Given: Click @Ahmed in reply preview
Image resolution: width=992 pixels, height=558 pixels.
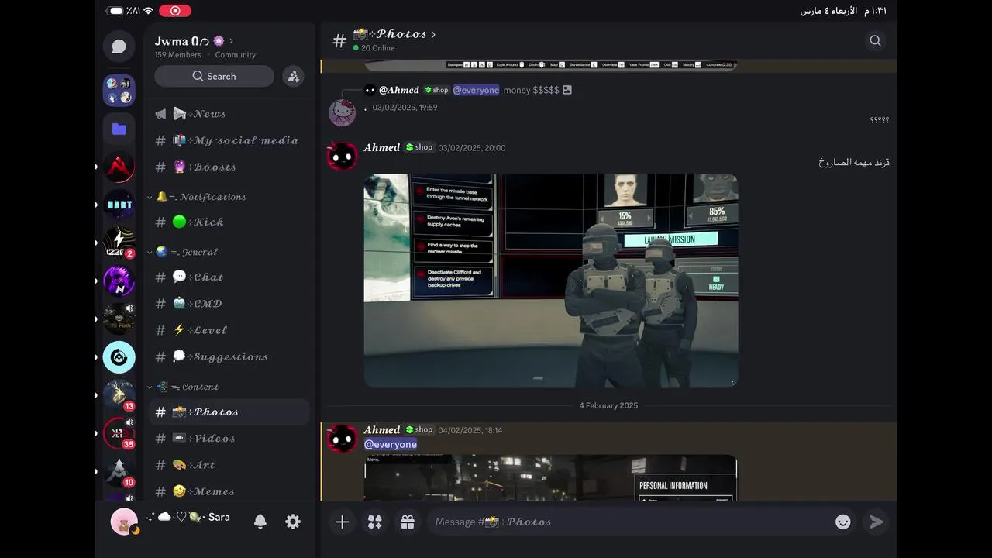Looking at the screenshot, I should 399,90.
